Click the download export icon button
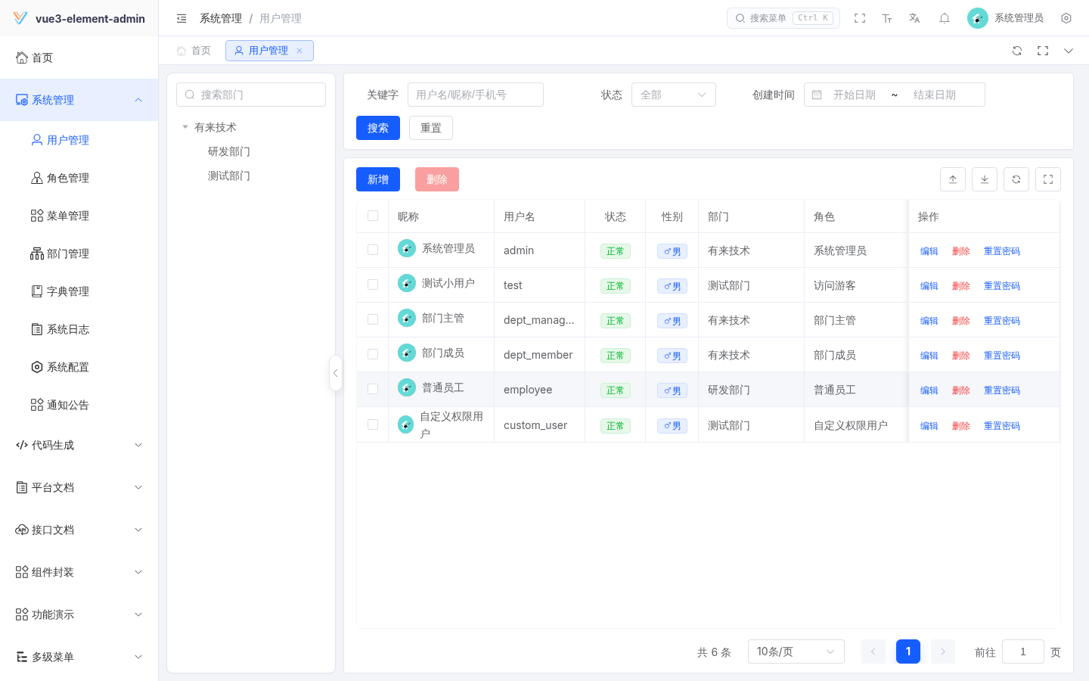This screenshot has height=681, width=1089. coord(985,179)
